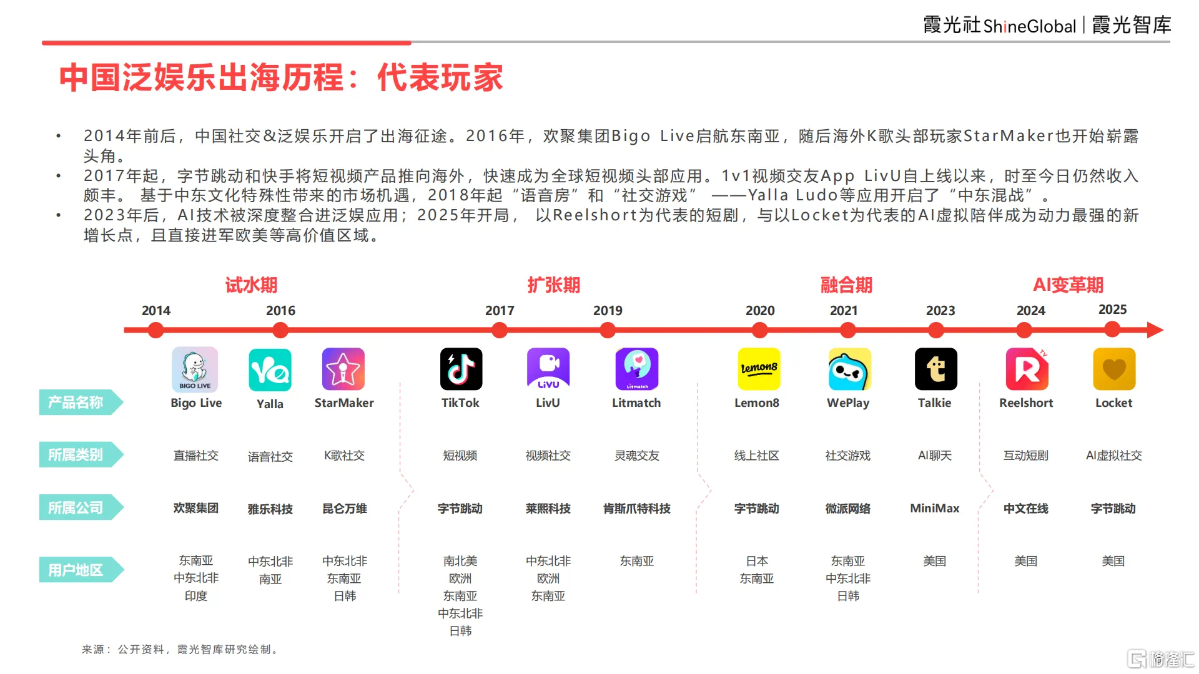
Task: Click the source note 来源：公开资料
Action: 180,650
